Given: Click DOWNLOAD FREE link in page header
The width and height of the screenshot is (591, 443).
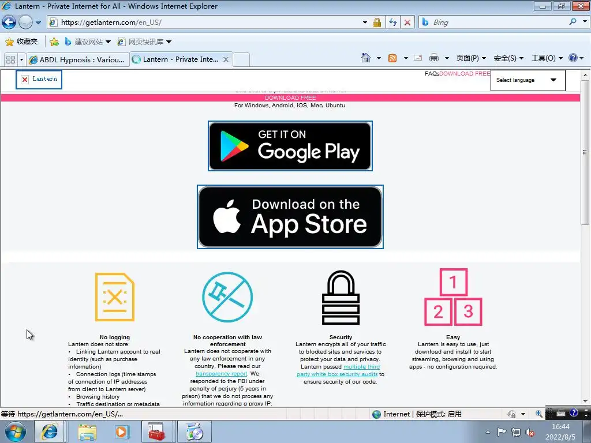Looking at the screenshot, I should click(x=465, y=73).
